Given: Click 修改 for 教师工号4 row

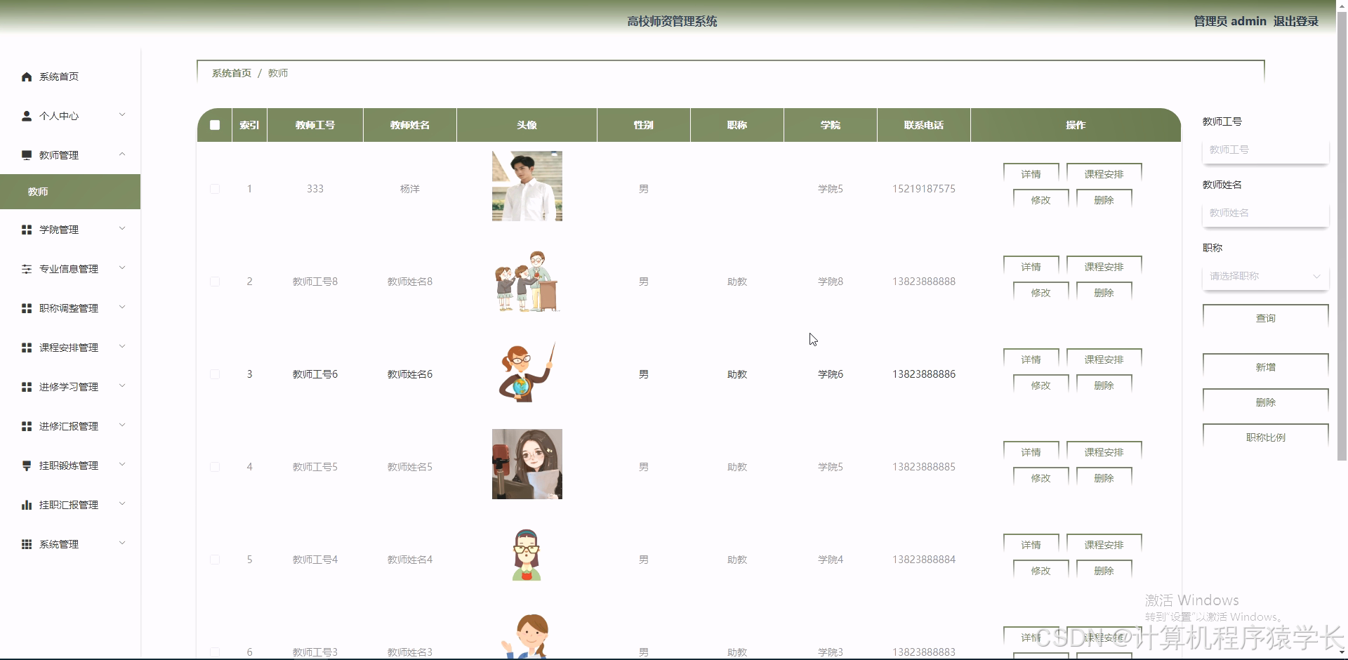Looking at the screenshot, I should 1040,571.
